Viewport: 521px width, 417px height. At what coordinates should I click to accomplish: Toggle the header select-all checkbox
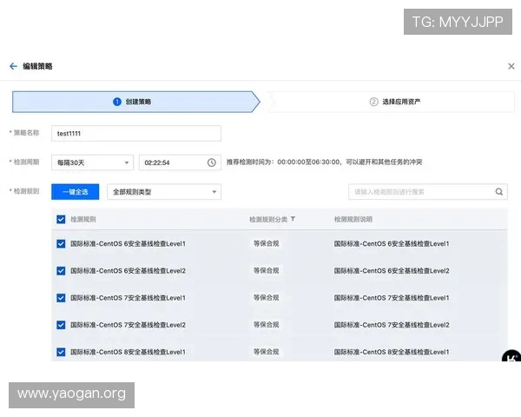61,219
